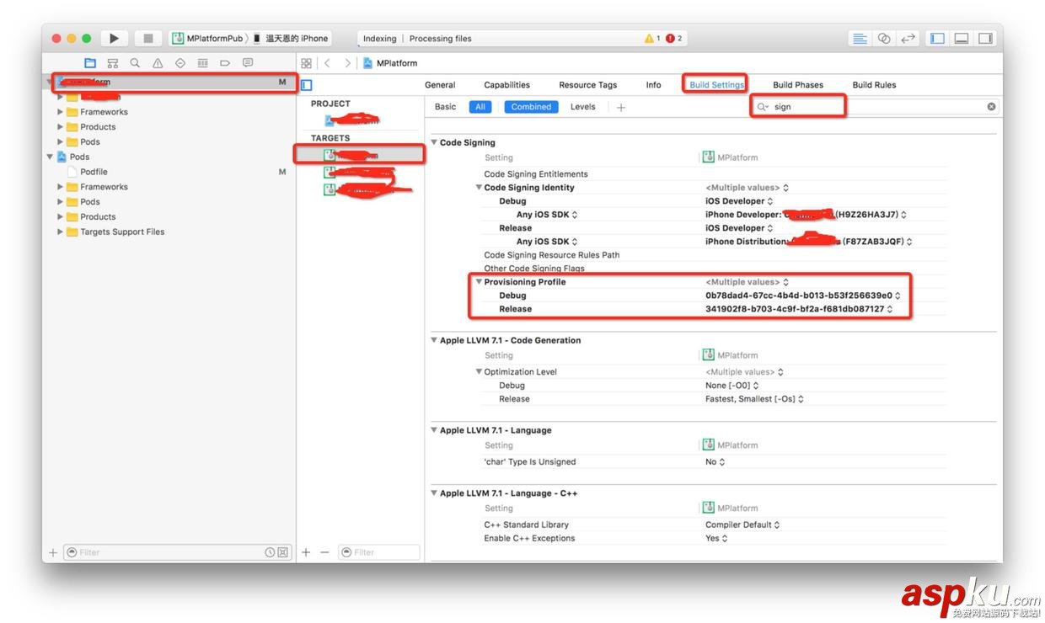Add a new target with plus

click(x=306, y=552)
